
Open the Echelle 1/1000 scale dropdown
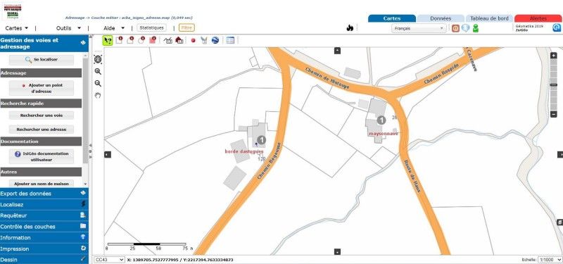[x=550, y=260]
